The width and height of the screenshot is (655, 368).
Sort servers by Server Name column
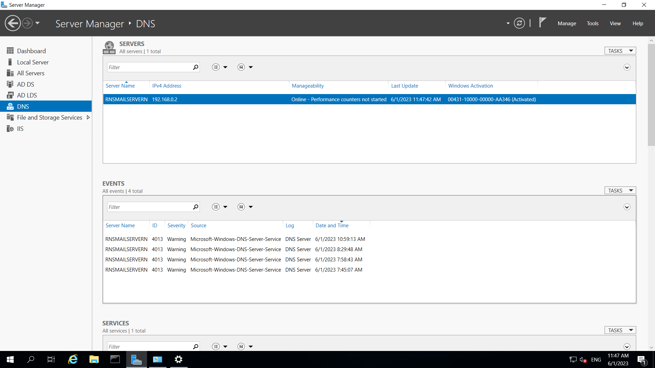pyautogui.click(x=120, y=86)
